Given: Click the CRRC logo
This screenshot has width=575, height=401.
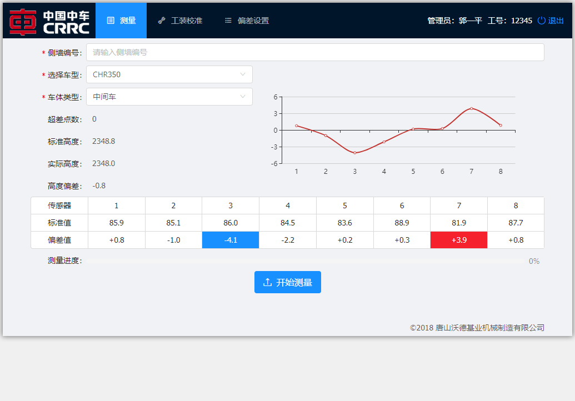Looking at the screenshot, I should tap(49, 21).
